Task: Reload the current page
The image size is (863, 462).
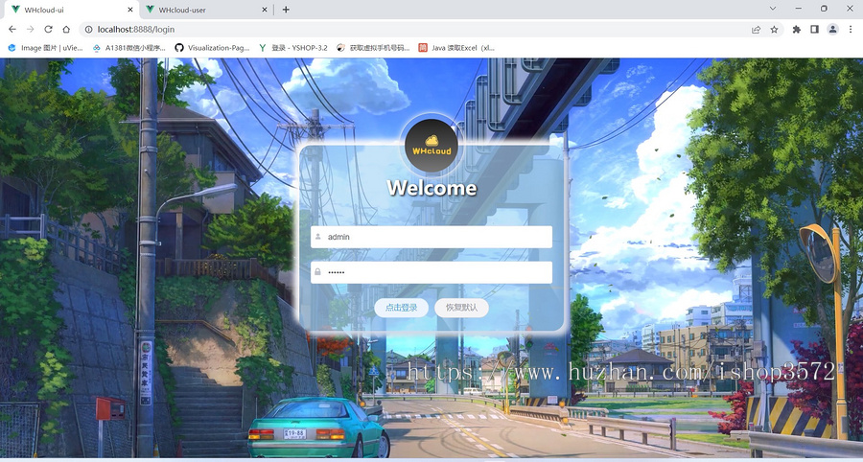Action: coord(49,29)
